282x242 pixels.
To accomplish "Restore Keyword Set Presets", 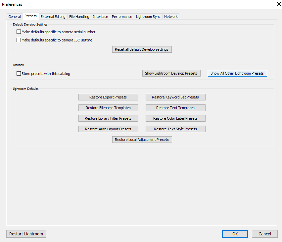I will coord(175,97).
